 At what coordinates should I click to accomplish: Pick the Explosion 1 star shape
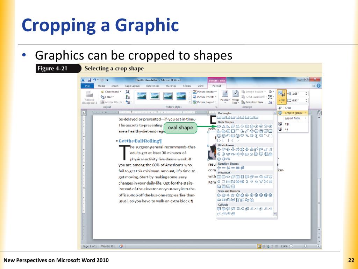[x=219, y=195]
